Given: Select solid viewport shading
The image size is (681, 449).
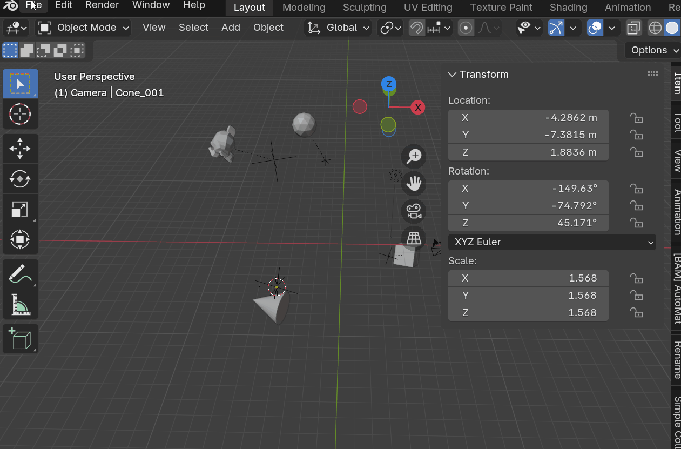Looking at the screenshot, I should point(672,28).
